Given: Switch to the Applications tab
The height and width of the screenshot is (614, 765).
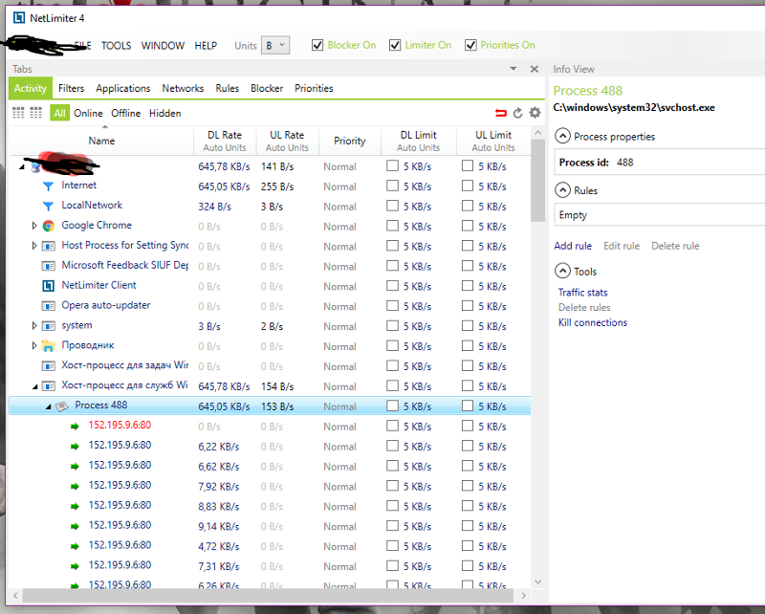Looking at the screenshot, I should coord(123,88).
